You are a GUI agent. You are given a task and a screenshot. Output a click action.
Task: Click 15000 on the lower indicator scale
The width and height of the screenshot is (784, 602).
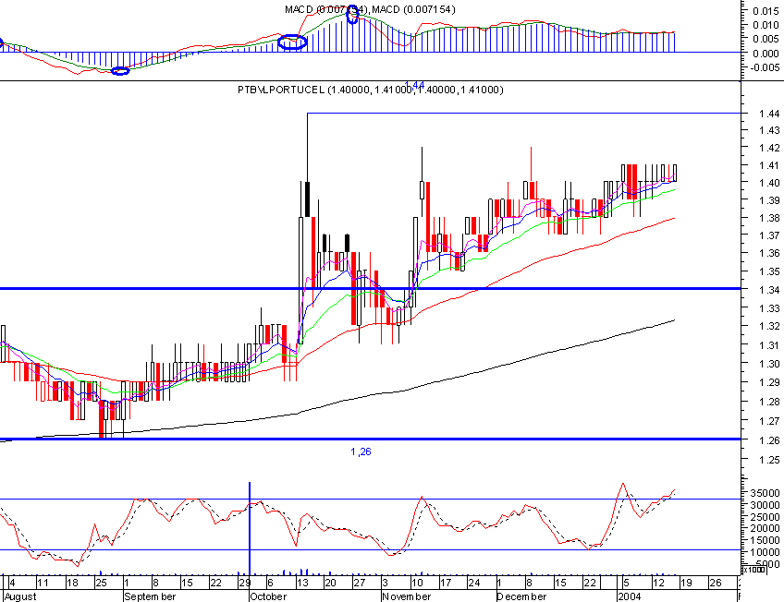[765, 541]
